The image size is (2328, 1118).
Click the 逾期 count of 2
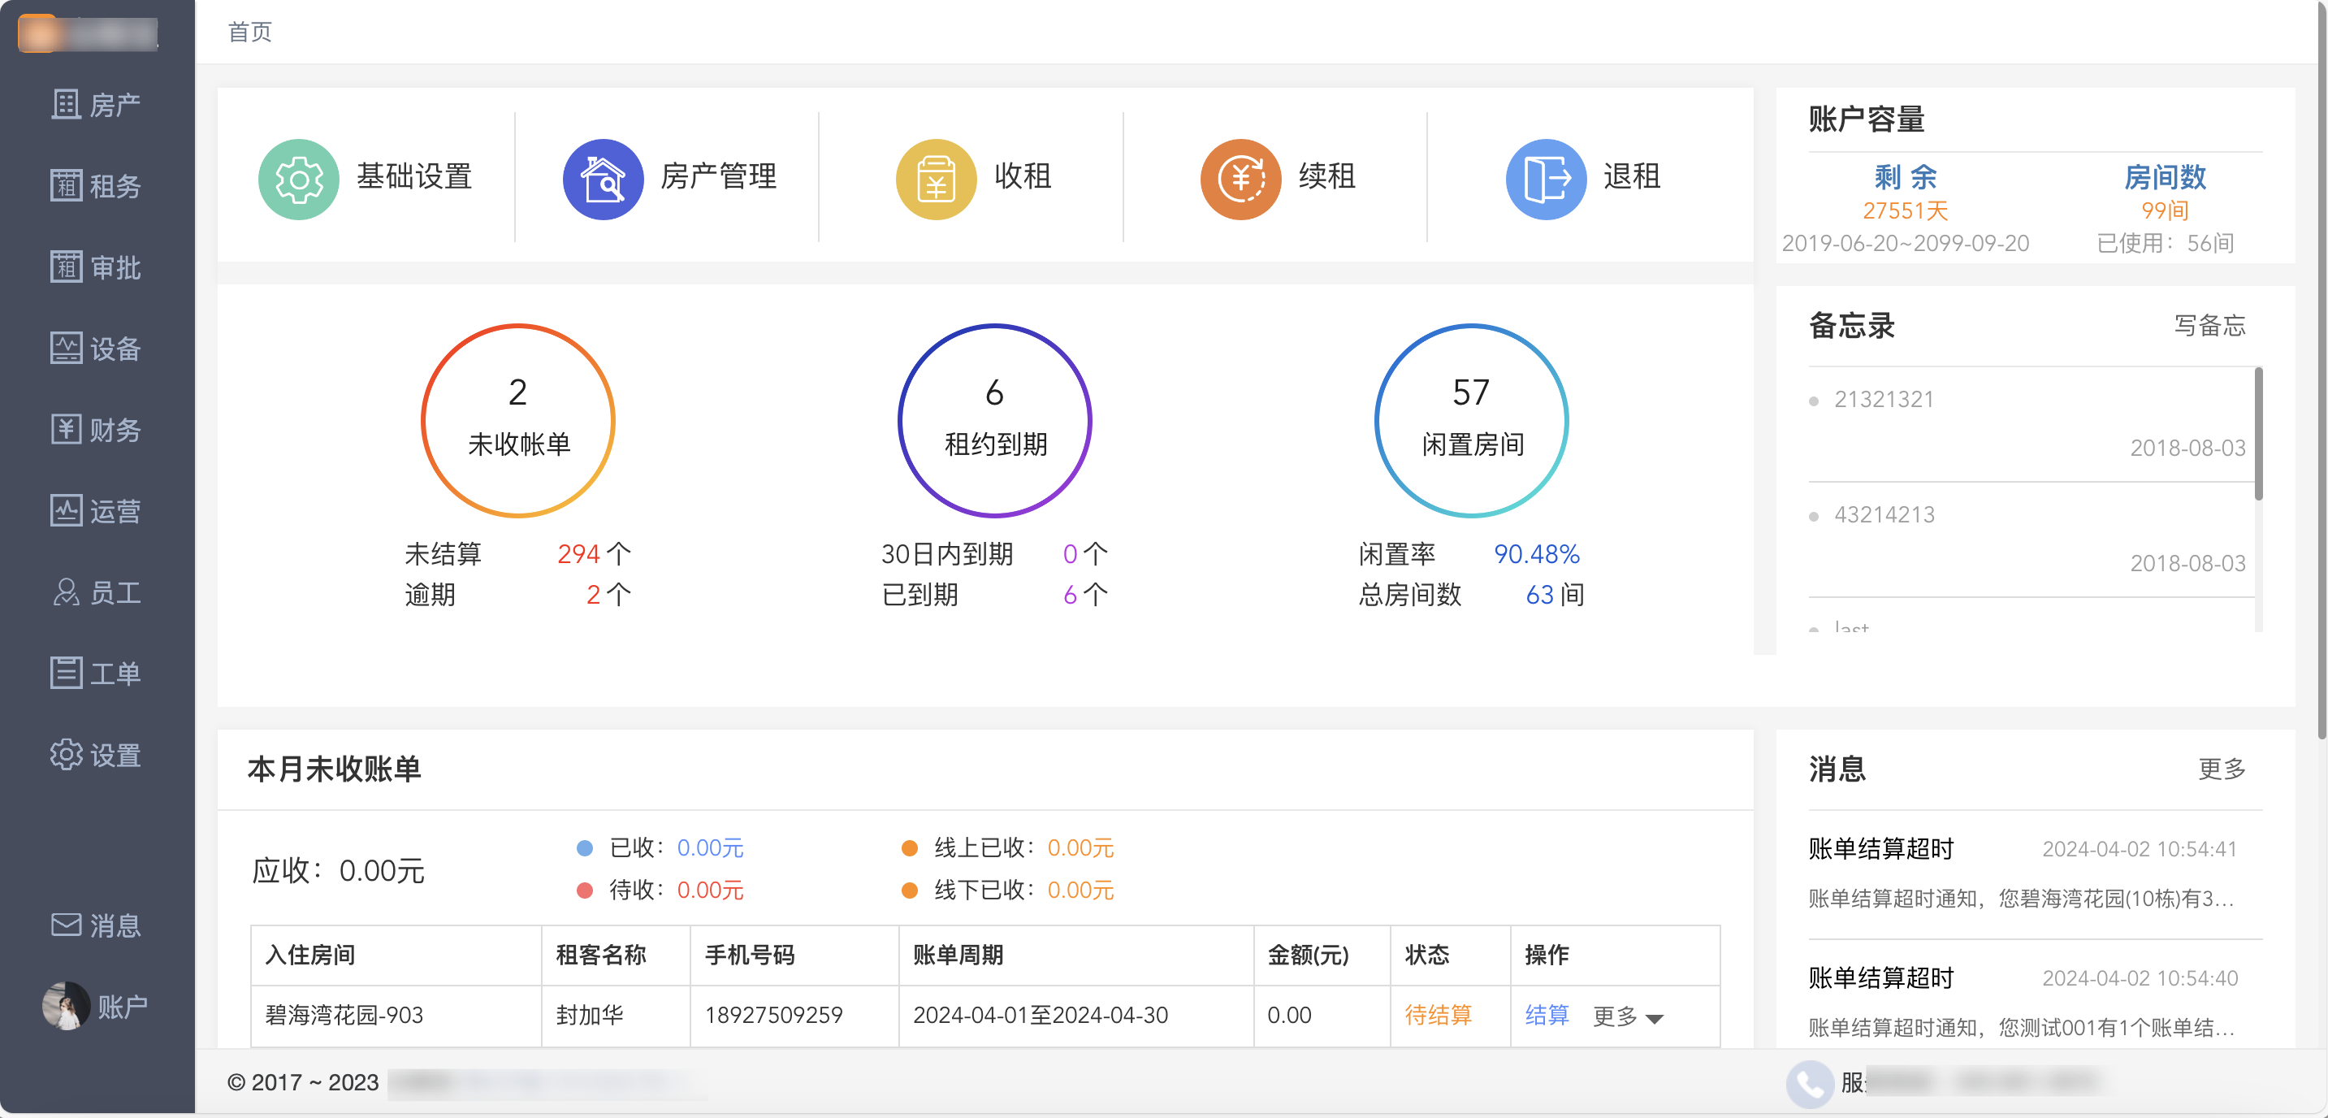(594, 595)
